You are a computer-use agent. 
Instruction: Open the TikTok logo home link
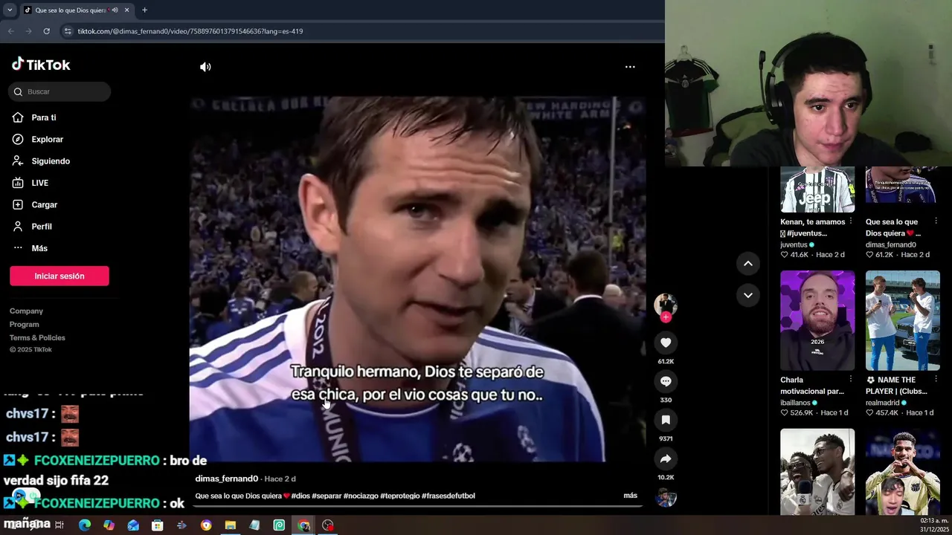pos(41,65)
